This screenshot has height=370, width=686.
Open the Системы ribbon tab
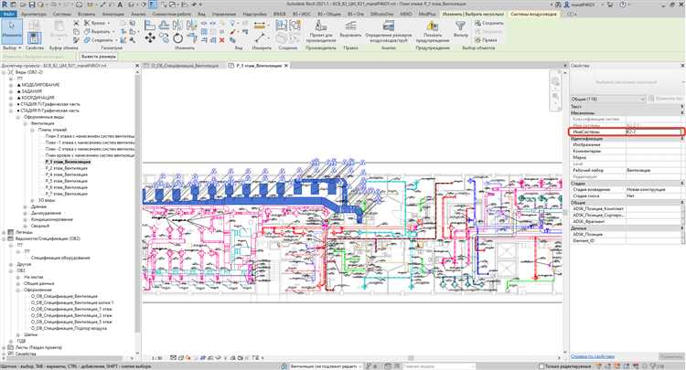pos(61,14)
